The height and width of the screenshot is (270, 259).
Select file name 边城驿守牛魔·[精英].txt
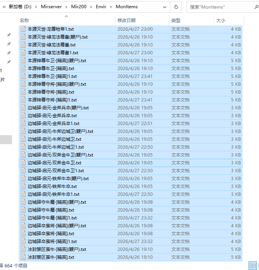coord(51,210)
